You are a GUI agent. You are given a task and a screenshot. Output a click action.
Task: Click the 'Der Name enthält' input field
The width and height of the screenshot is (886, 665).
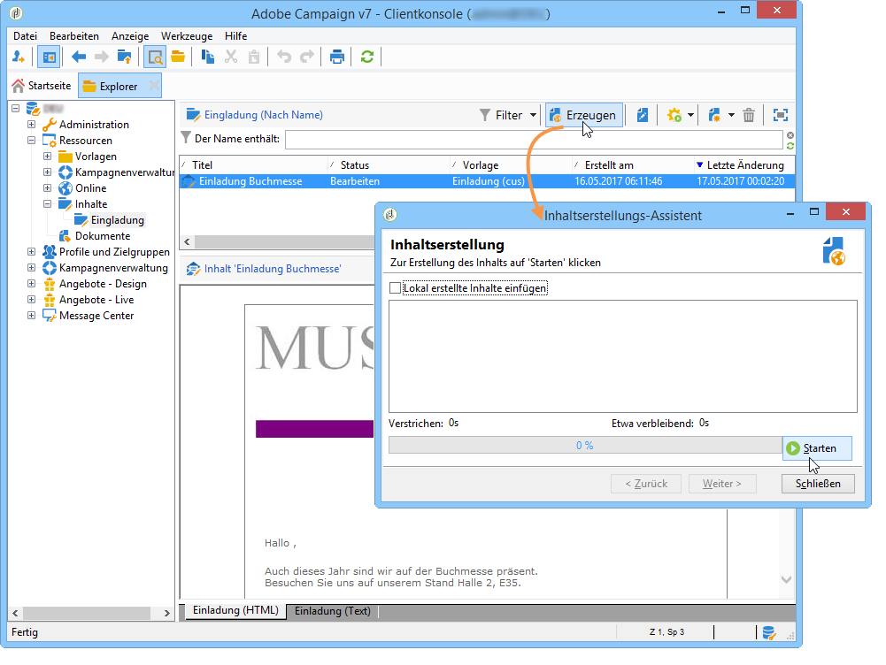(534, 140)
